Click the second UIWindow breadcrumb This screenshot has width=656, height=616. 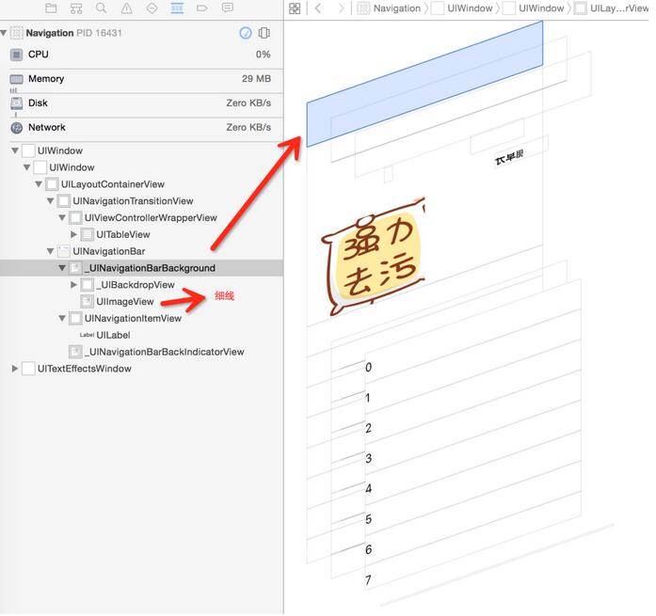[x=534, y=8]
